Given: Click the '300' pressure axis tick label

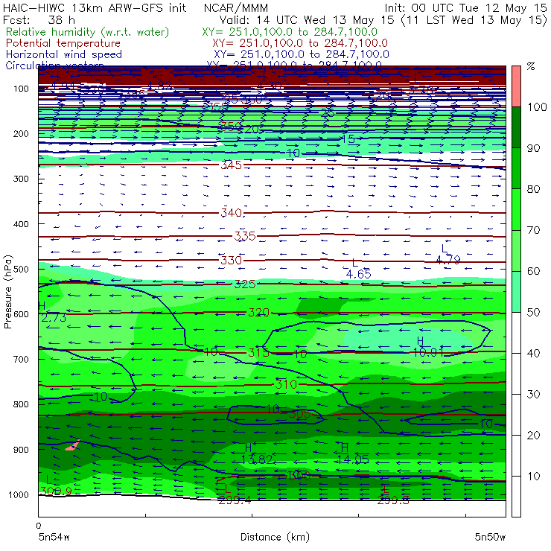Looking at the screenshot, I should coord(21,179).
